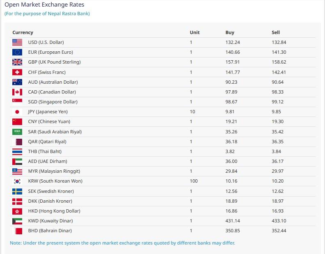Click the Japanese Yen flag icon

tap(17, 112)
